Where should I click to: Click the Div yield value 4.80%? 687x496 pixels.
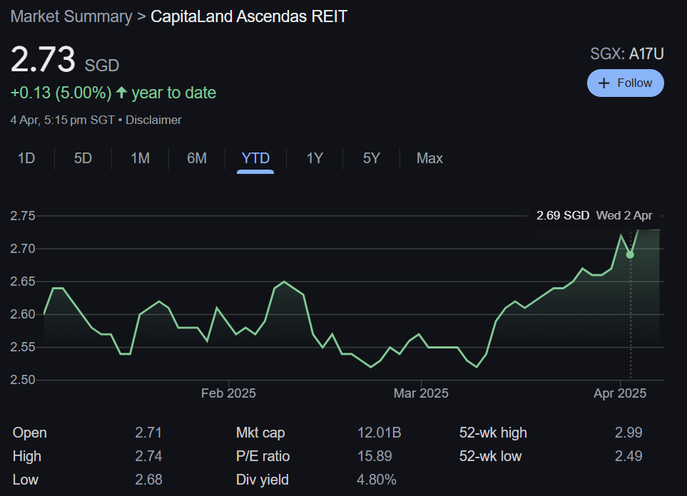pos(376,480)
